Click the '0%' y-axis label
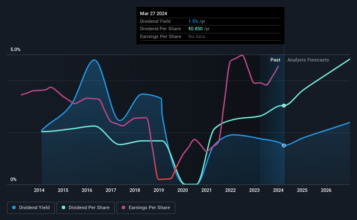This screenshot has width=357, height=220. pos(13,180)
